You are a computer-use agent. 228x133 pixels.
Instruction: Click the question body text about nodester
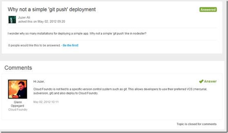77,33
